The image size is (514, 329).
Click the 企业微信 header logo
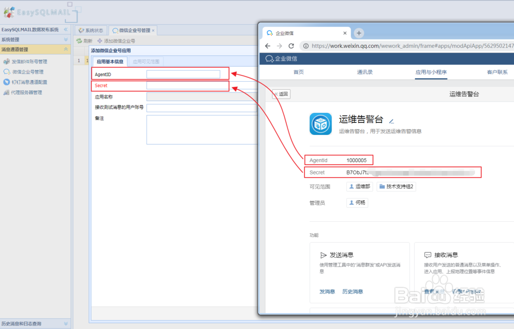tap(281, 59)
